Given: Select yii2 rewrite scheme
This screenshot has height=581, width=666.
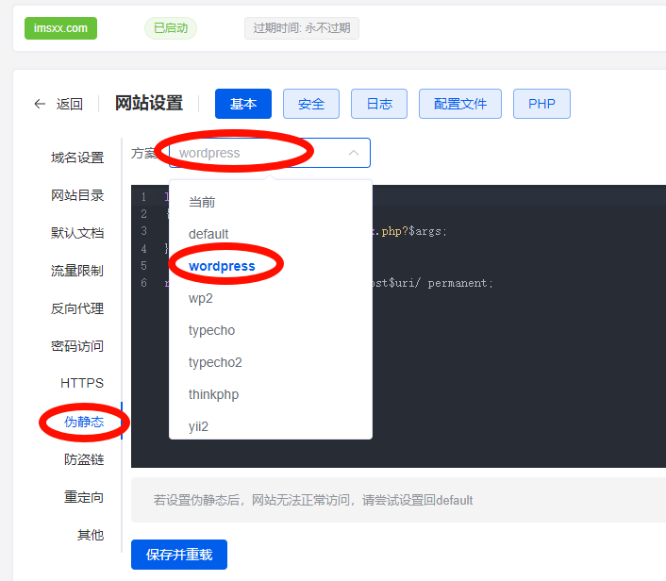Looking at the screenshot, I should [x=271, y=426].
